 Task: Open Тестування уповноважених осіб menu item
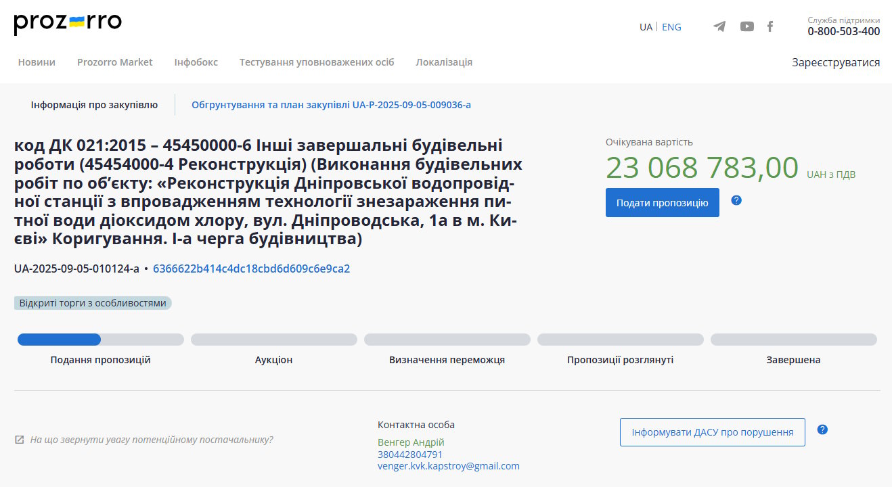click(x=316, y=62)
